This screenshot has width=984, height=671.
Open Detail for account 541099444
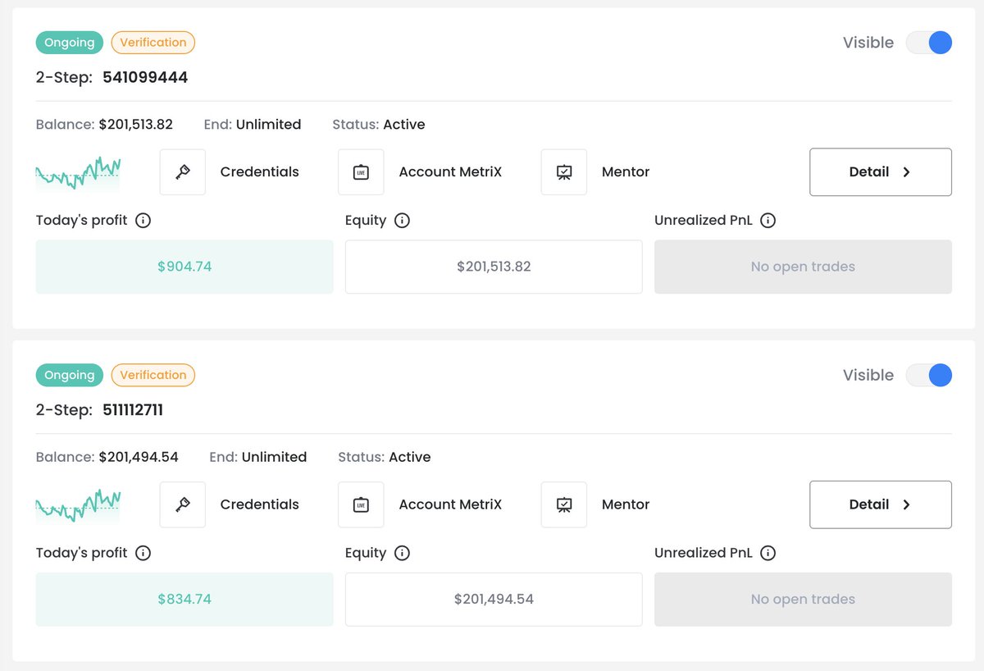tap(881, 172)
